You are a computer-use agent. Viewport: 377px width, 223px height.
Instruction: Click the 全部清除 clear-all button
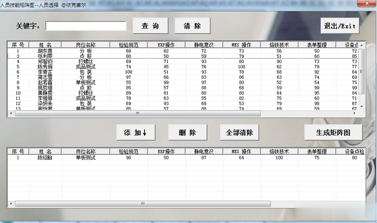(x=240, y=132)
